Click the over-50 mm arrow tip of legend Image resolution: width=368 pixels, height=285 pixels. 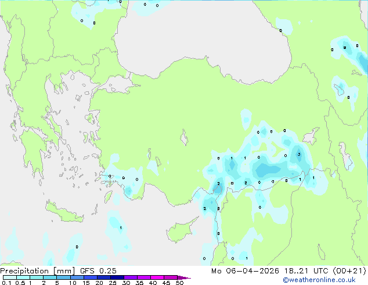point(184,277)
